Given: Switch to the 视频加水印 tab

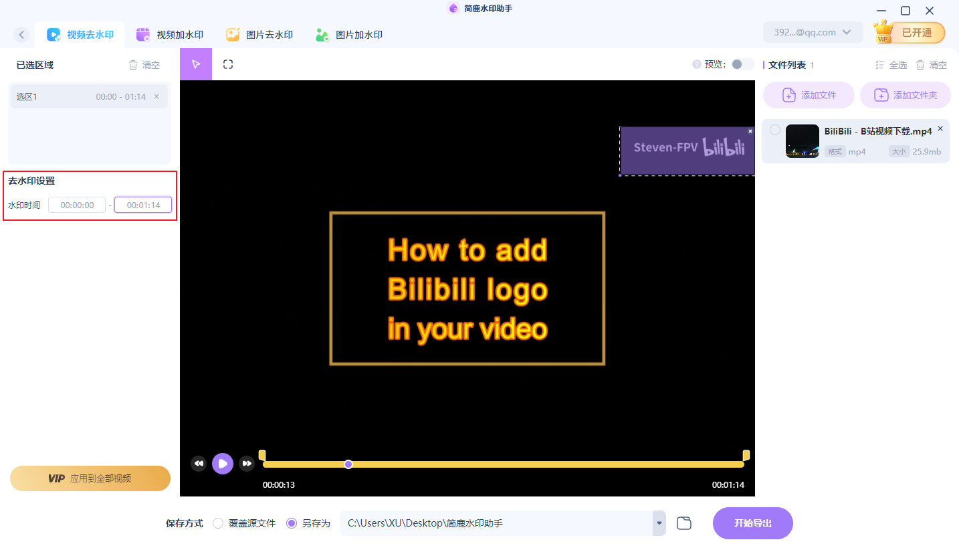Looking at the screenshot, I should click(170, 35).
